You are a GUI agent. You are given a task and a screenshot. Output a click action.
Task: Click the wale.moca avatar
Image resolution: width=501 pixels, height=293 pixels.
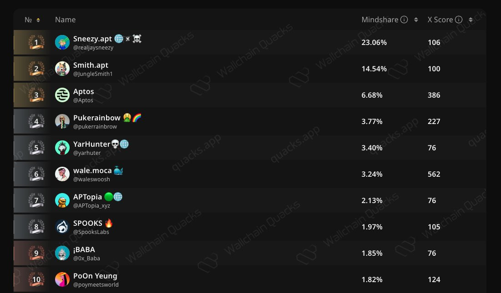click(x=62, y=174)
